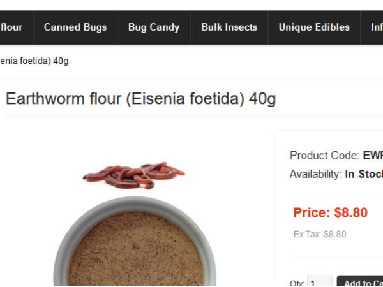Screen dimensions: 383x287
Task: Open the Canned Bugs menu
Action: [75, 27]
